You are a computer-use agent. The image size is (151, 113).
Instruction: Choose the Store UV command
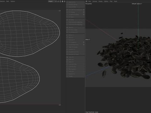pos(75,72)
